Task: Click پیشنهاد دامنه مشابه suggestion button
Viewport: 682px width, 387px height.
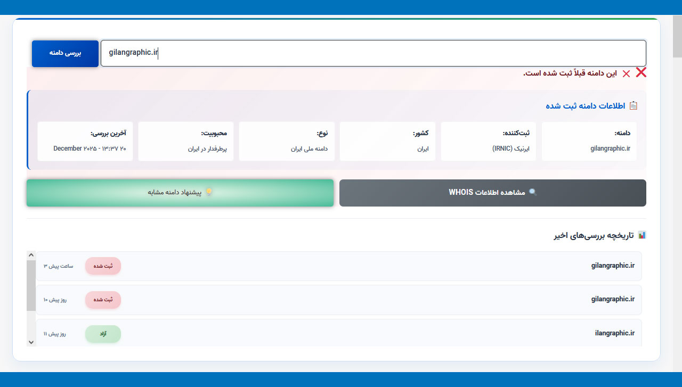Action: pyautogui.click(x=180, y=193)
